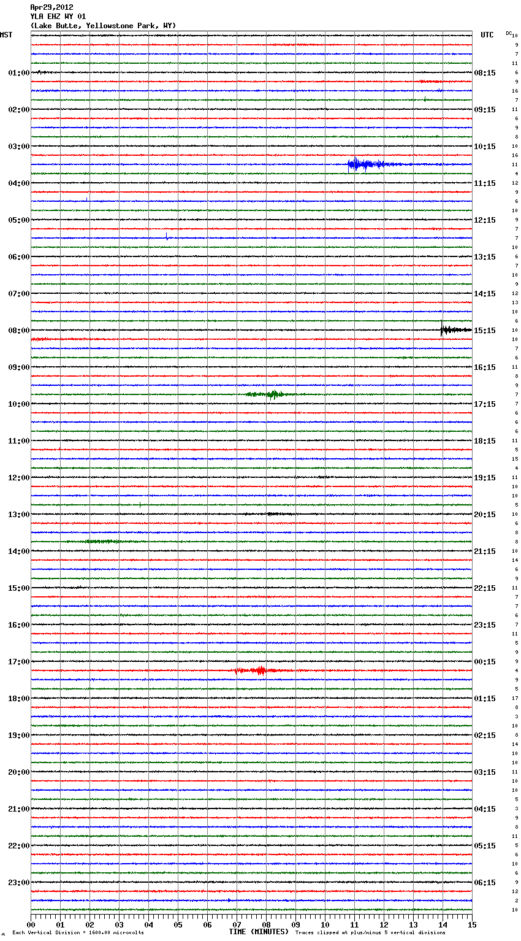Image resolution: width=521 pixels, height=941 pixels.
Task: Click the Traces clipped at plus/minus 5 divisions note
Action: [x=370, y=932]
